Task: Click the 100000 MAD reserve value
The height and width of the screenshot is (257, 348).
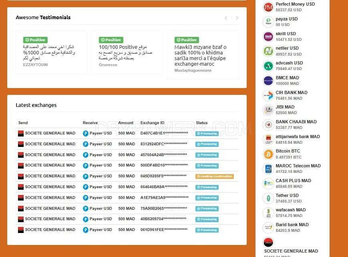Action: click(287, 84)
